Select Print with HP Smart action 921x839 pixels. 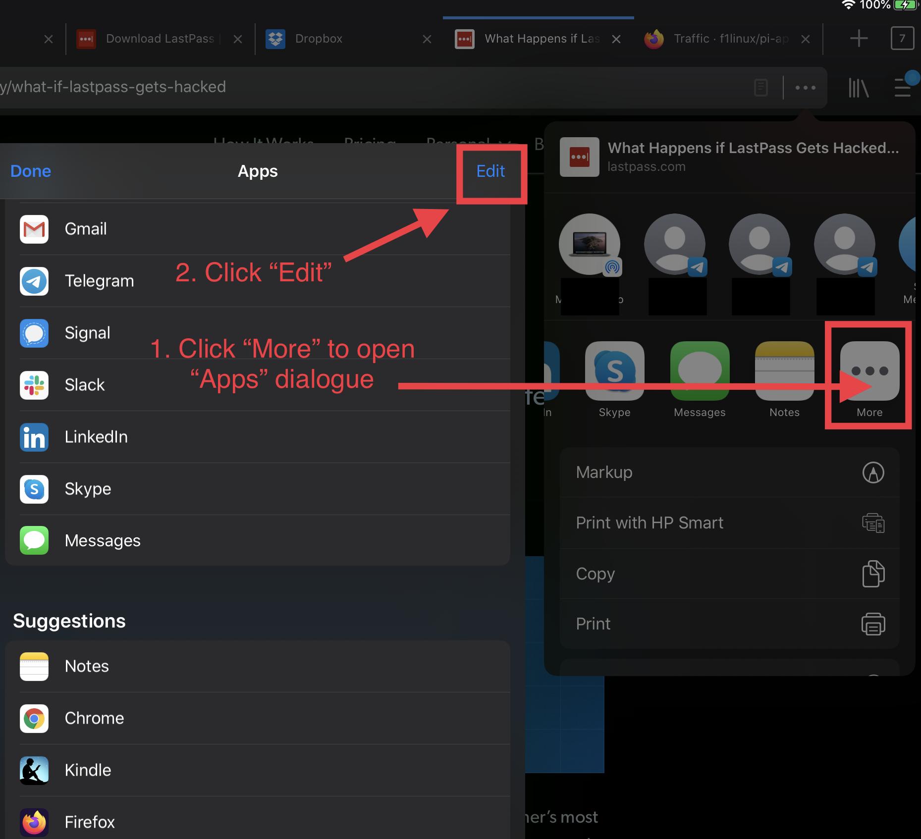pyautogui.click(x=729, y=523)
